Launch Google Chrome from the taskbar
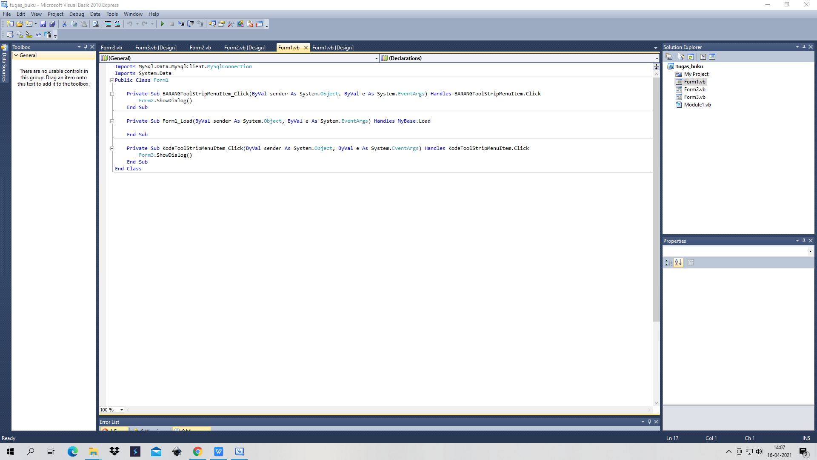 click(197, 451)
